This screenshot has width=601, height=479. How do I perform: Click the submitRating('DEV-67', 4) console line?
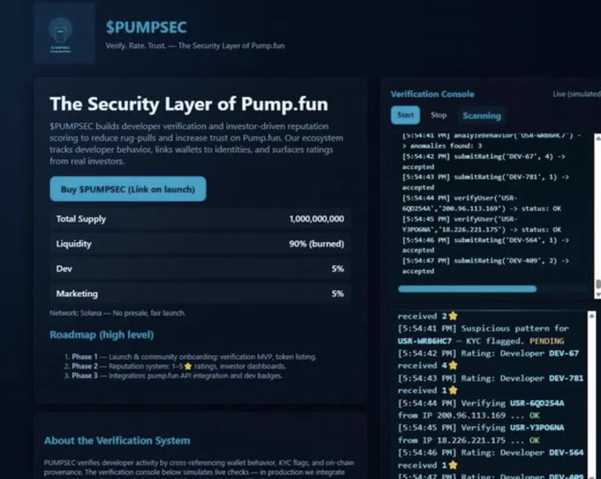pyautogui.click(x=483, y=162)
